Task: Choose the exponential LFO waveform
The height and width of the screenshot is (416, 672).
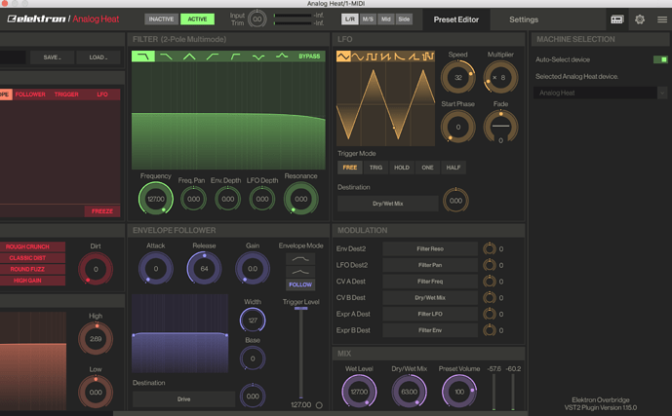Action: (400, 57)
